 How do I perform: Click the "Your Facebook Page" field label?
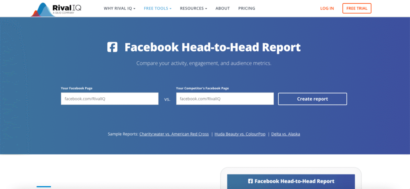click(x=76, y=88)
